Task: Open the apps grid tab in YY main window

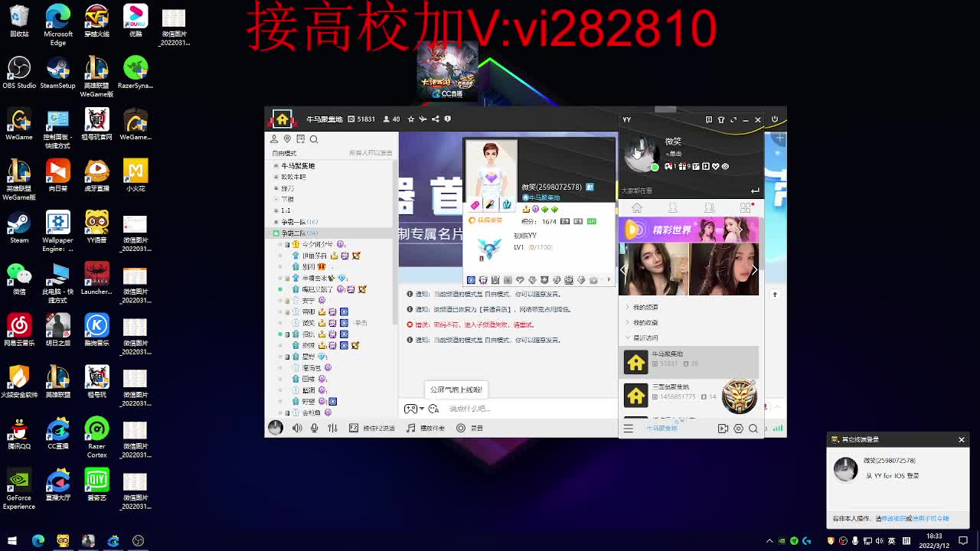Action: tap(746, 208)
